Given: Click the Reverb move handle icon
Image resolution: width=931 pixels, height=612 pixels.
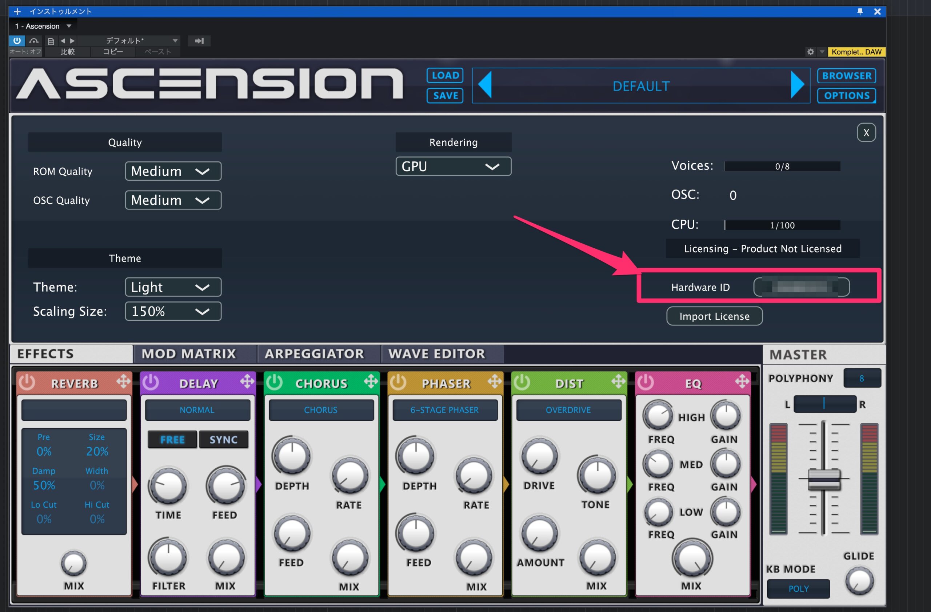Looking at the screenshot, I should [123, 382].
